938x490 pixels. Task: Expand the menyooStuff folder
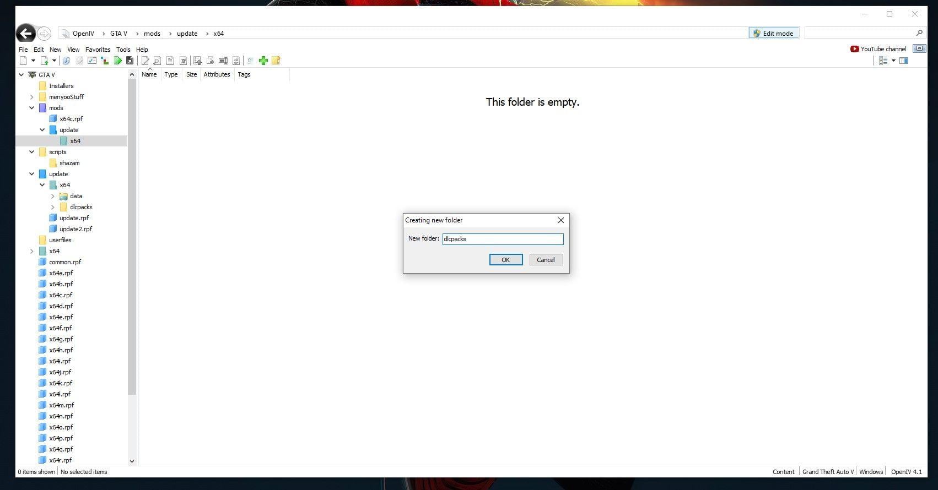pyautogui.click(x=32, y=97)
